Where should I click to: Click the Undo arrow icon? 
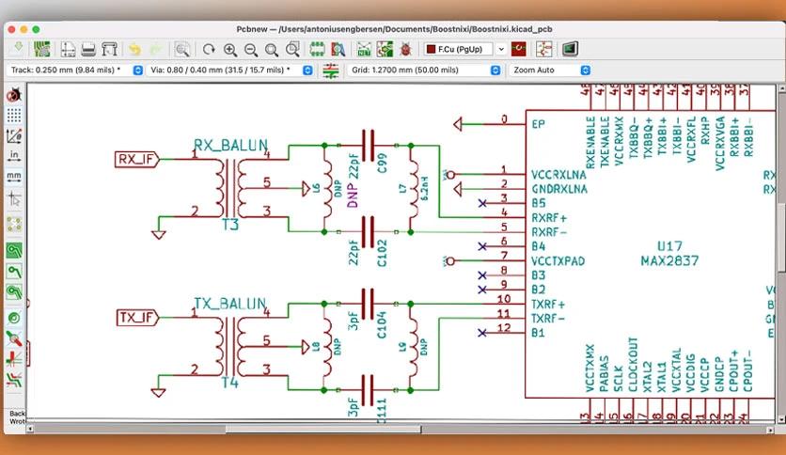tap(134, 49)
